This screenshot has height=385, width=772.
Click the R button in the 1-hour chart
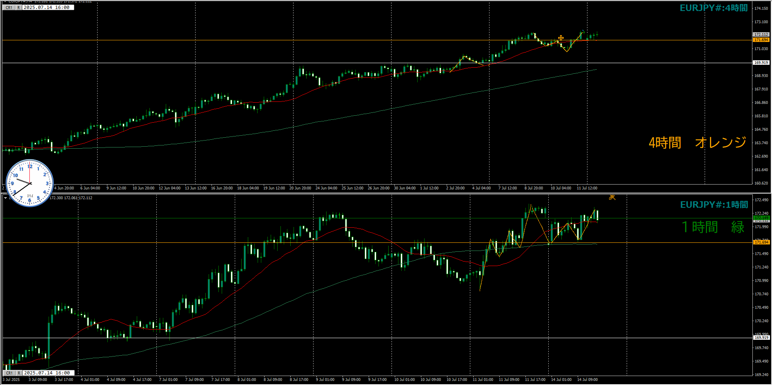pos(19,373)
